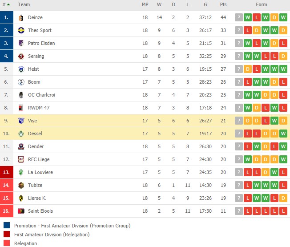Click the Tubize club logo

(21, 186)
